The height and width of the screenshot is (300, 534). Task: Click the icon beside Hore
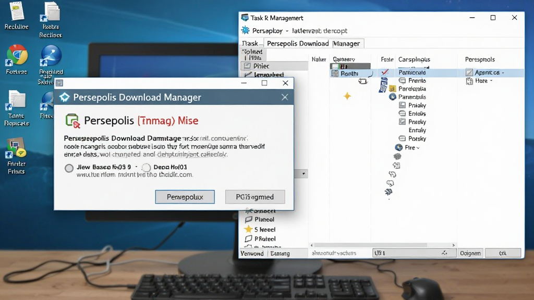click(469, 81)
